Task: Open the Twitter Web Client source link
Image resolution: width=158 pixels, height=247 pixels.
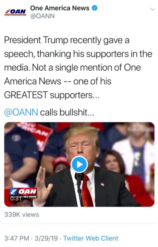Action: pyautogui.click(x=90, y=238)
